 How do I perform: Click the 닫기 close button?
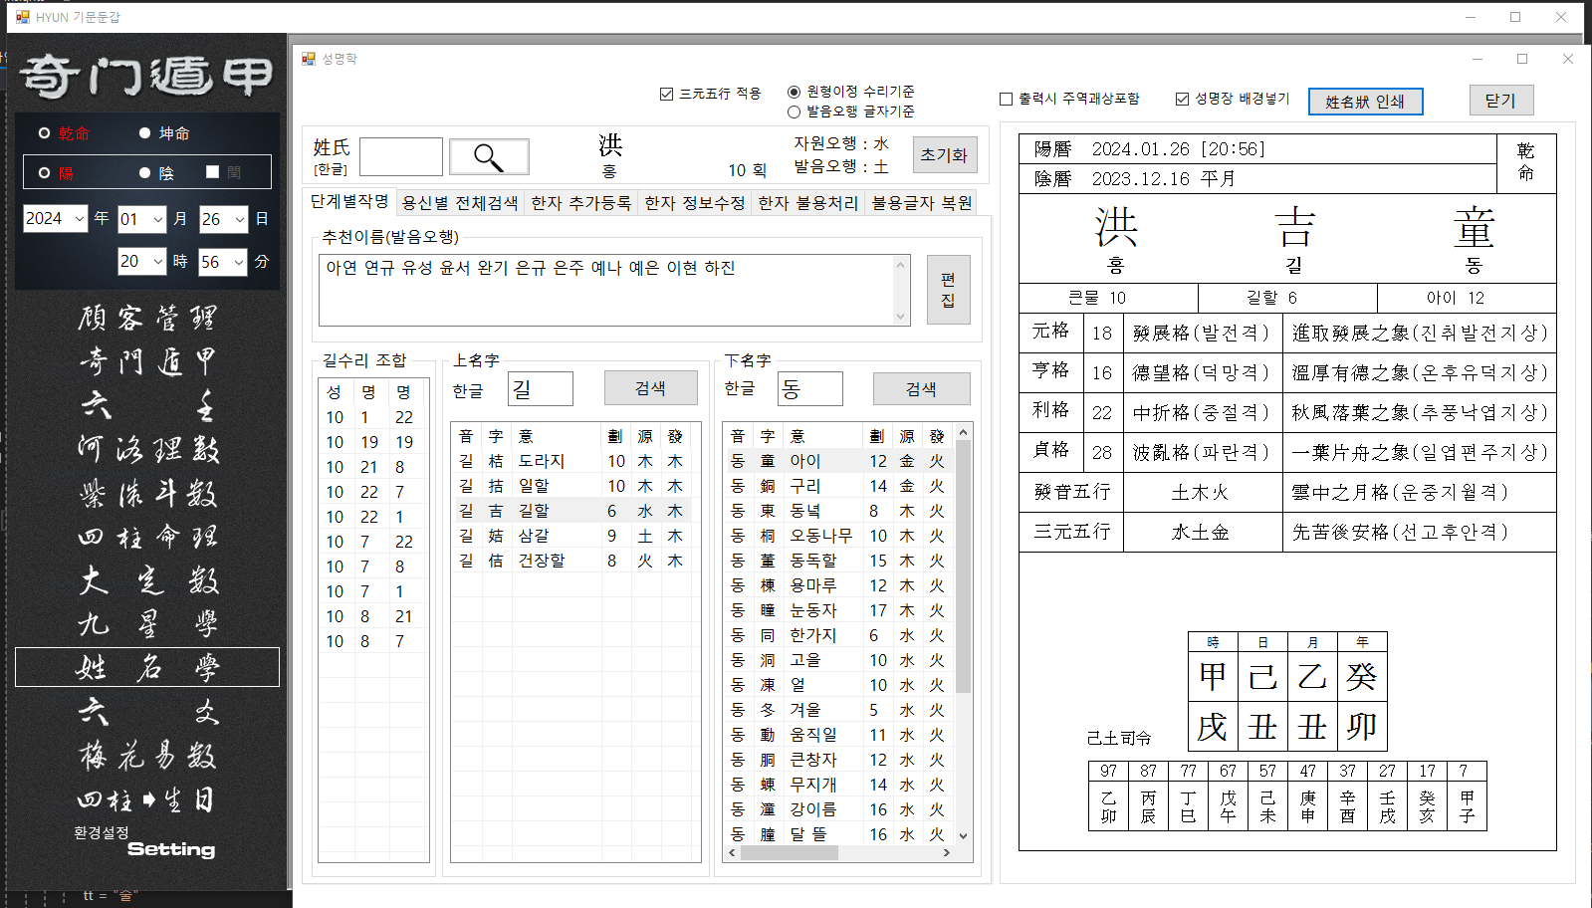pyautogui.click(x=1501, y=101)
